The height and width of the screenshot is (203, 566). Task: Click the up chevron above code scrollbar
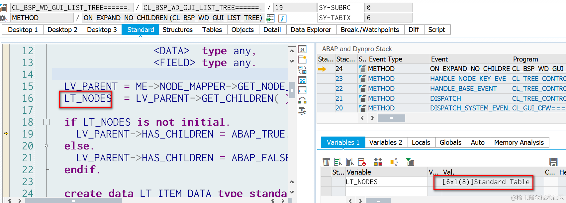[x=292, y=51]
